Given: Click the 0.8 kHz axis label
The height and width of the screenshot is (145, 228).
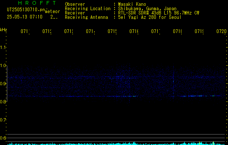Looking at the screenshot, I should 3,101.
